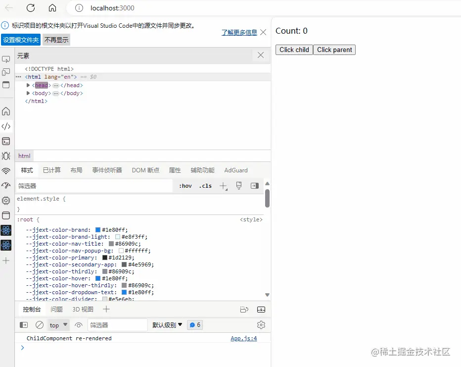Open App.js:4 source link
The height and width of the screenshot is (367, 461).
point(244,338)
